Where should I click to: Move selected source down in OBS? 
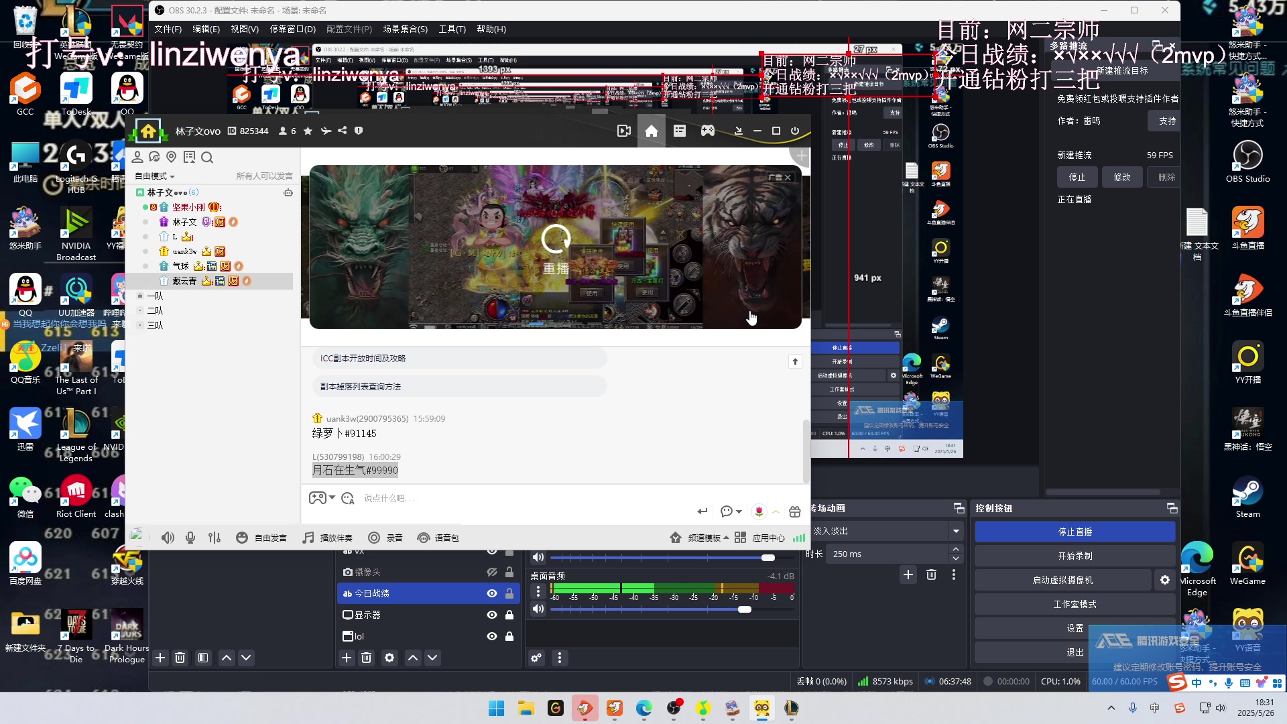pos(432,658)
